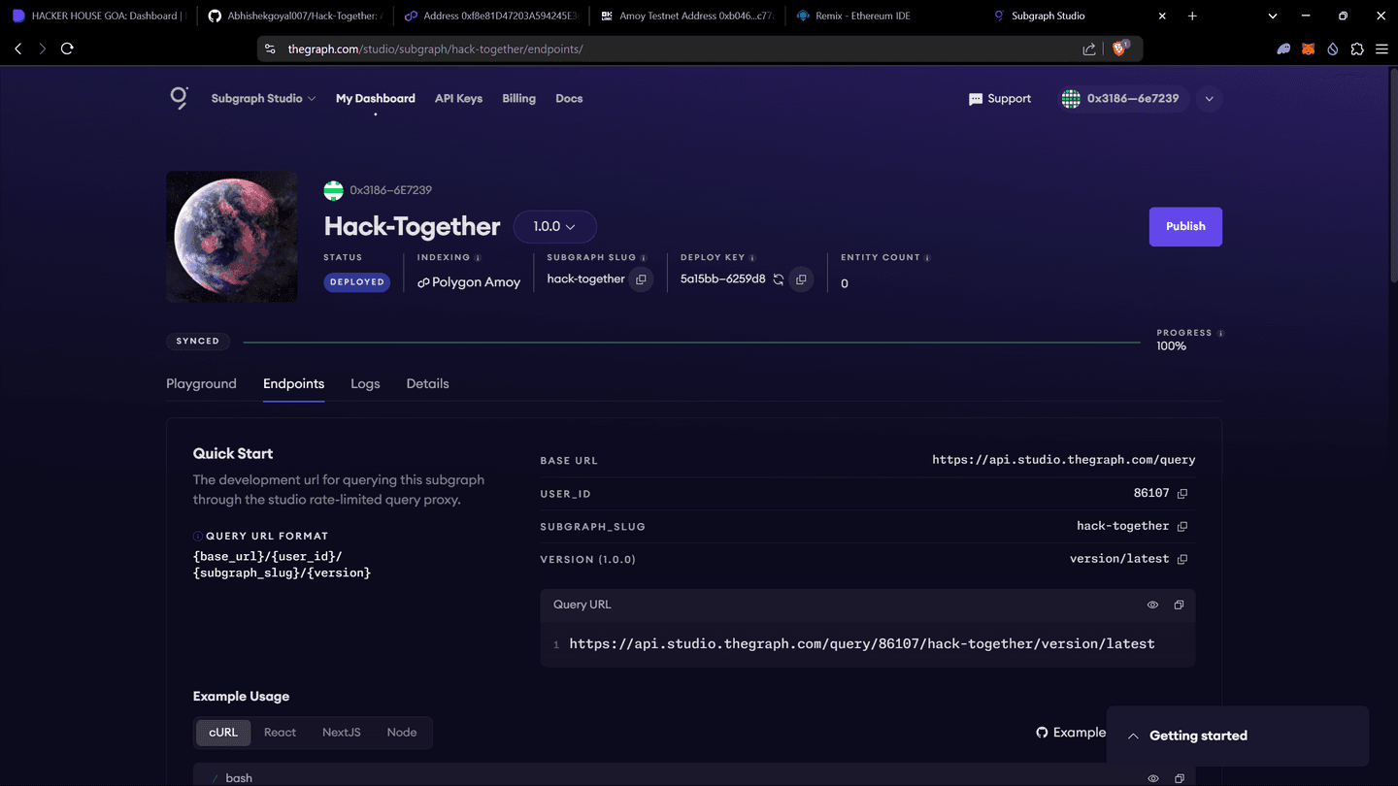Expand the Subgraph Studio menu
This screenshot has height=786, width=1398.
pos(263,98)
